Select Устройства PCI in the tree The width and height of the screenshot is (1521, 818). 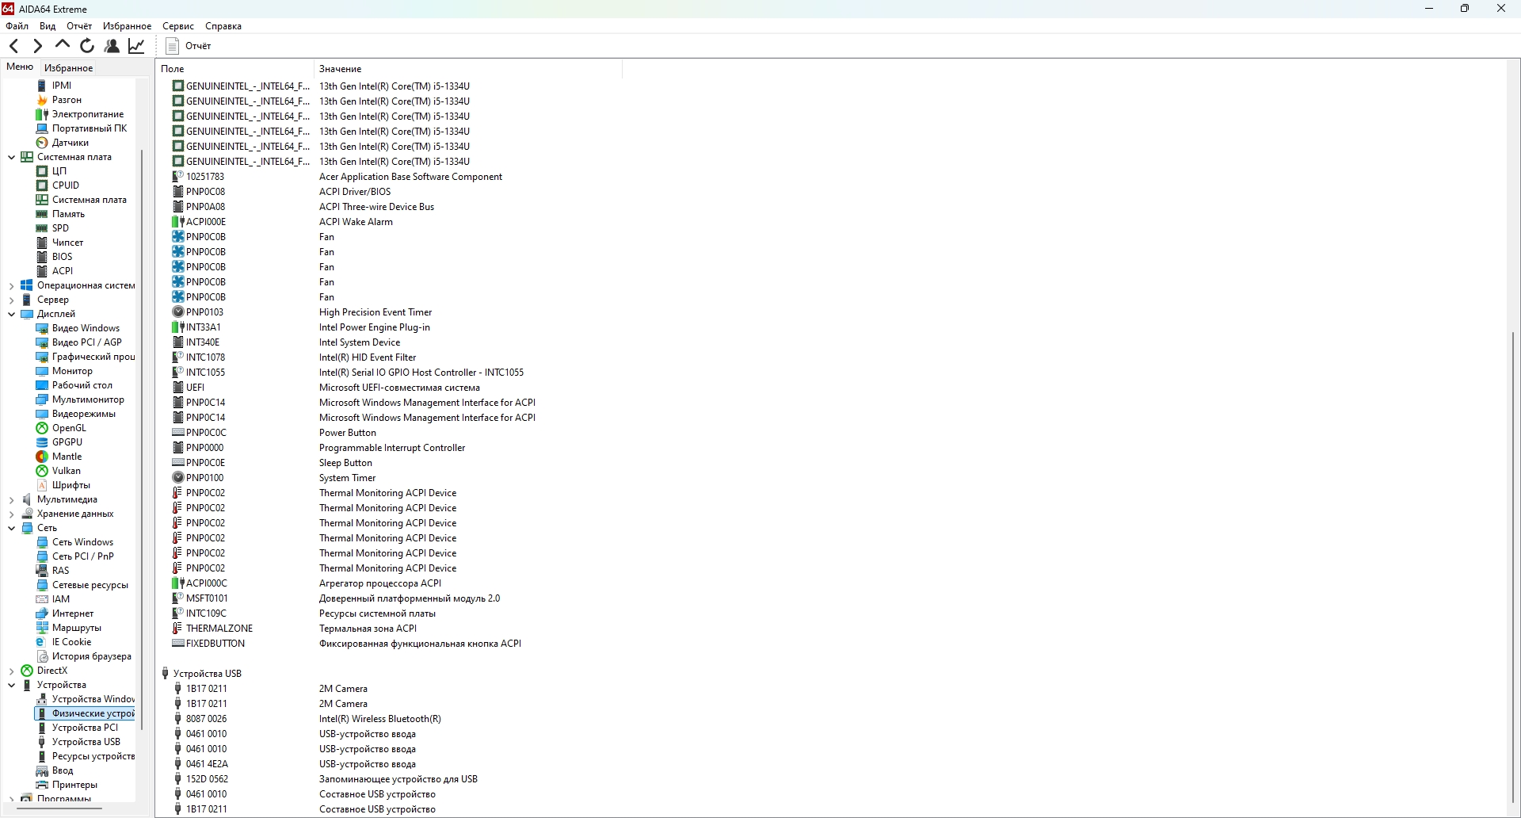(x=78, y=728)
